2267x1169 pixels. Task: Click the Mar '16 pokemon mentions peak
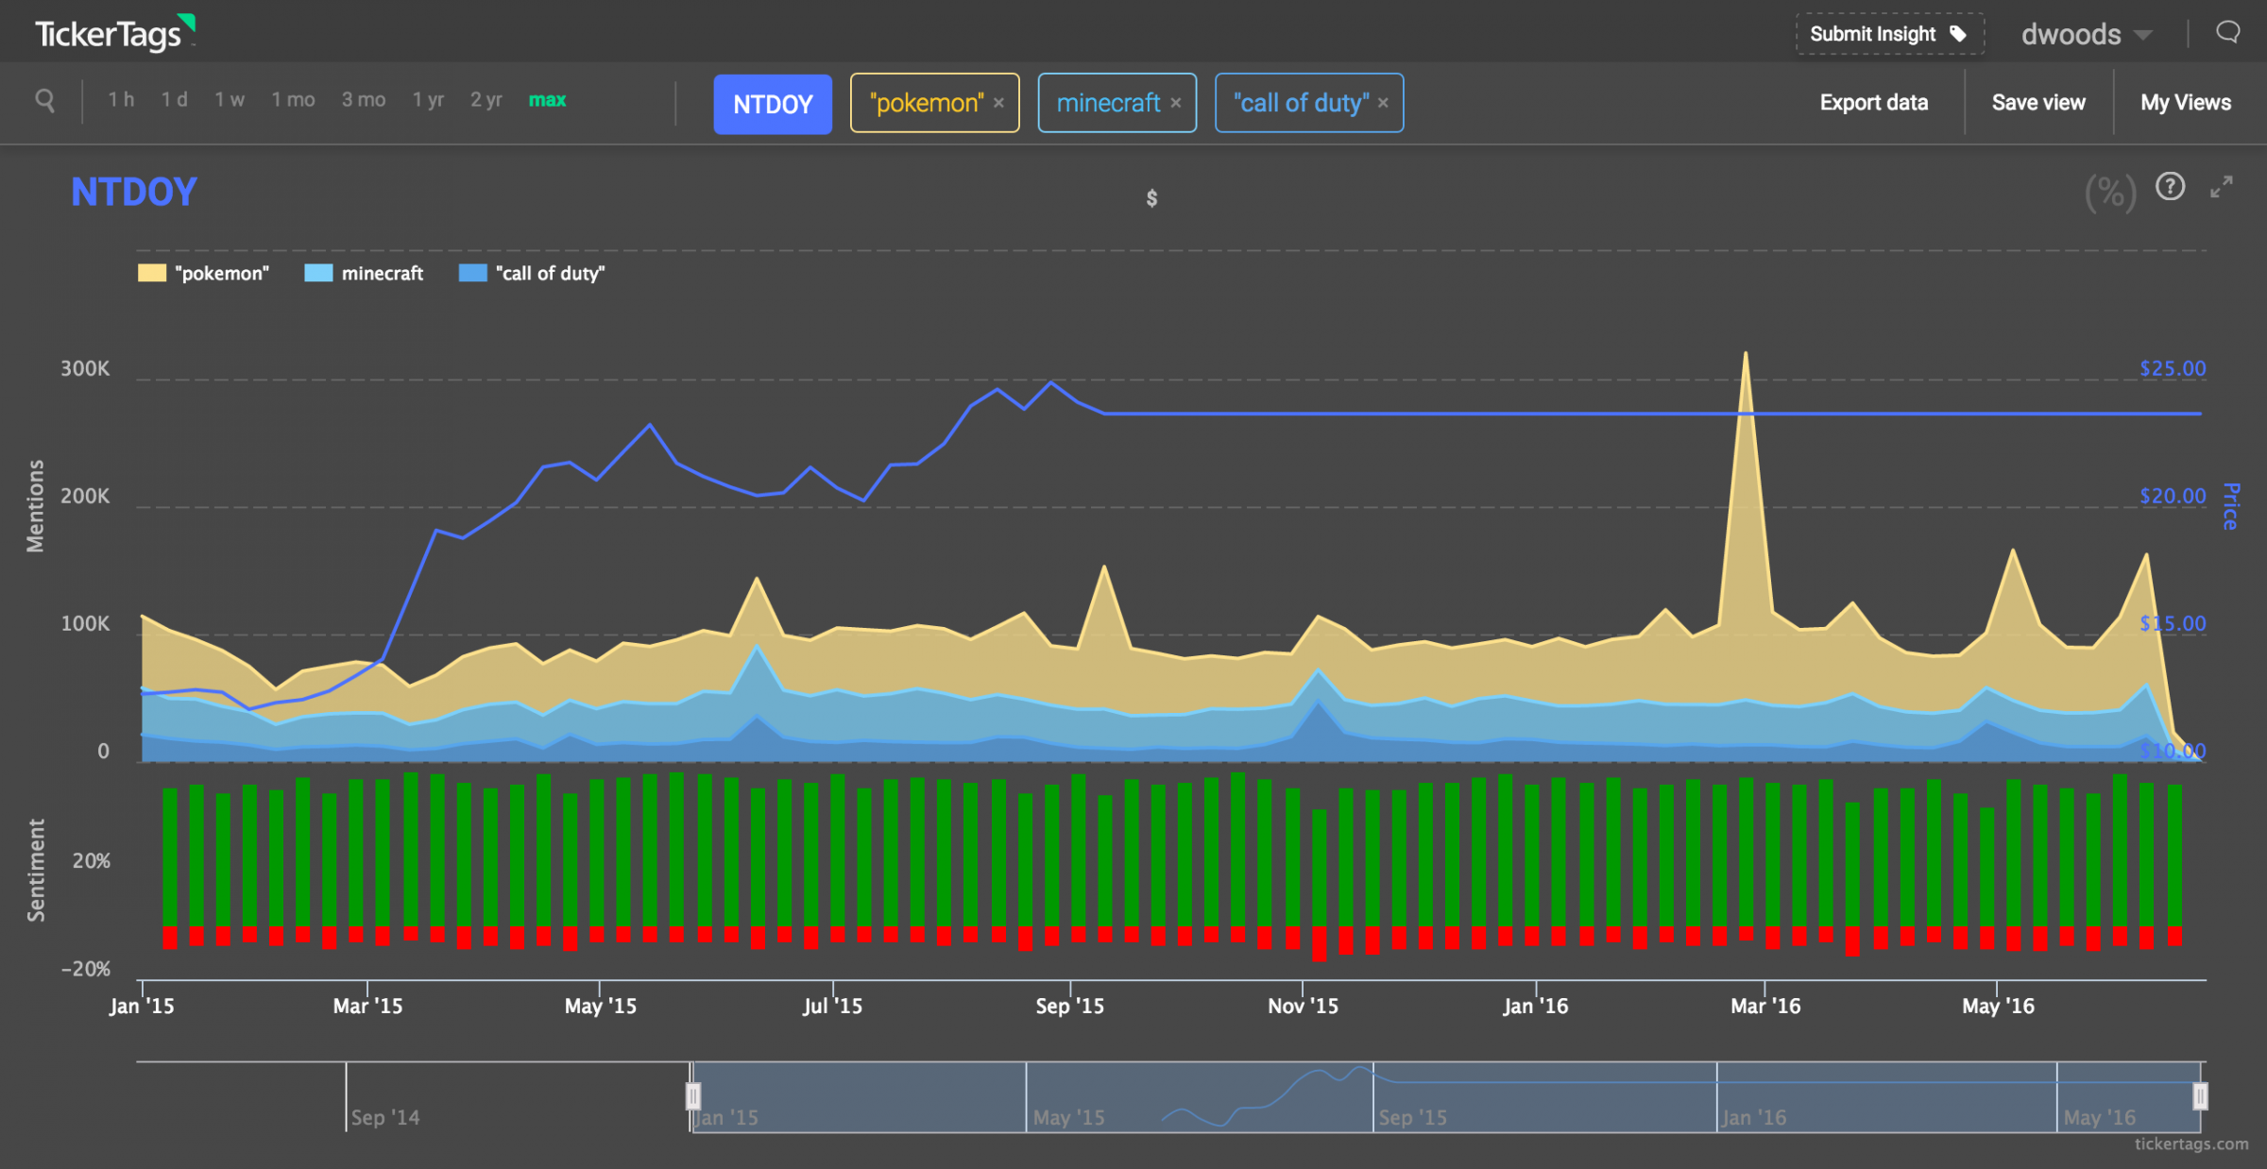click(x=1745, y=354)
